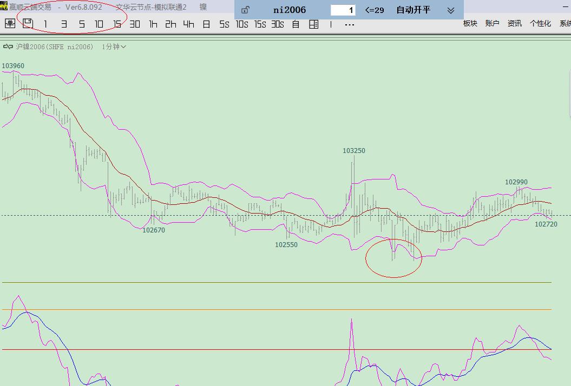Click the 自动开平 auto open/close button
571x386 pixels.
pos(413,10)
